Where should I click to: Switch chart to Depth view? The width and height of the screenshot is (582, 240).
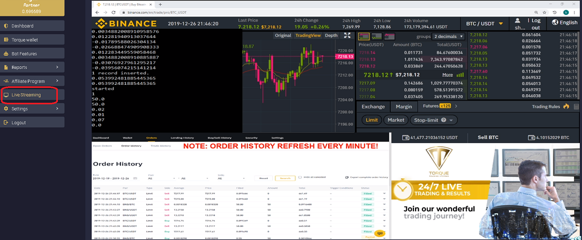pyautogui.click(x=331, y=35)
